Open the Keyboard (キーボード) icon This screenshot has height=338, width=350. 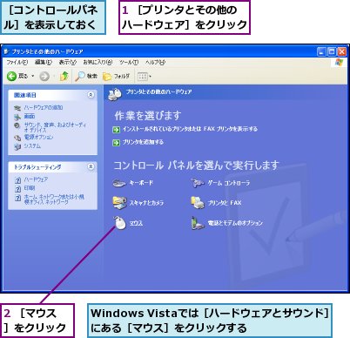point(119,183)
